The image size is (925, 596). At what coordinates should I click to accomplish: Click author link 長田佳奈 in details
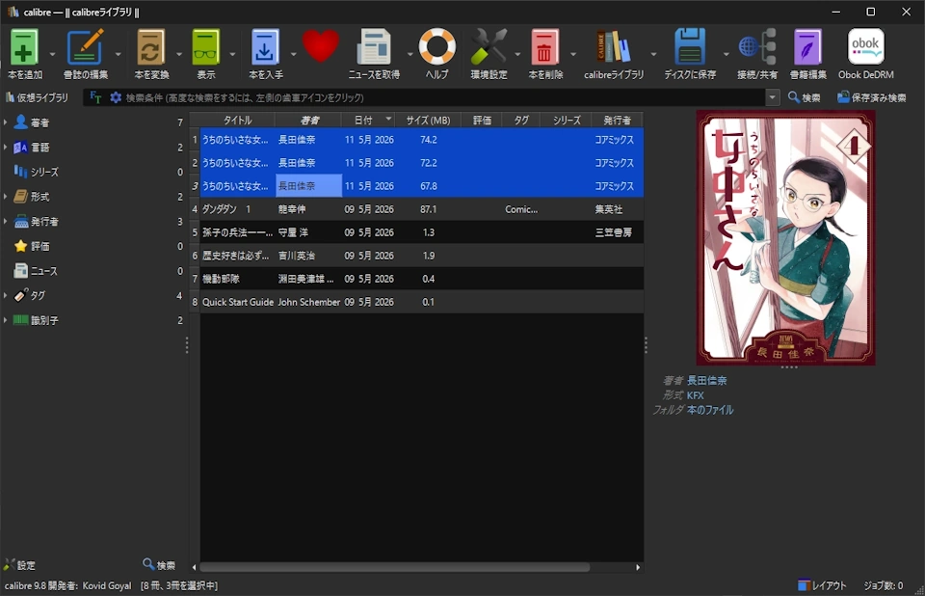706,380
